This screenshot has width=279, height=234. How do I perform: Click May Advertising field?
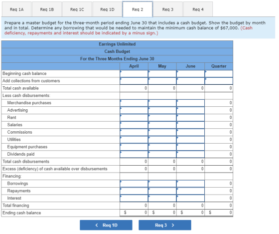[162, 110]
